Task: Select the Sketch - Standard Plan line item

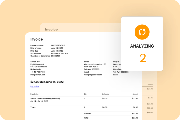Action: click(45, 98)
